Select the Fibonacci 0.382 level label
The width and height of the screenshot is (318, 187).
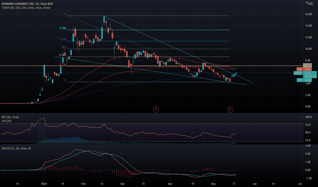63,55
